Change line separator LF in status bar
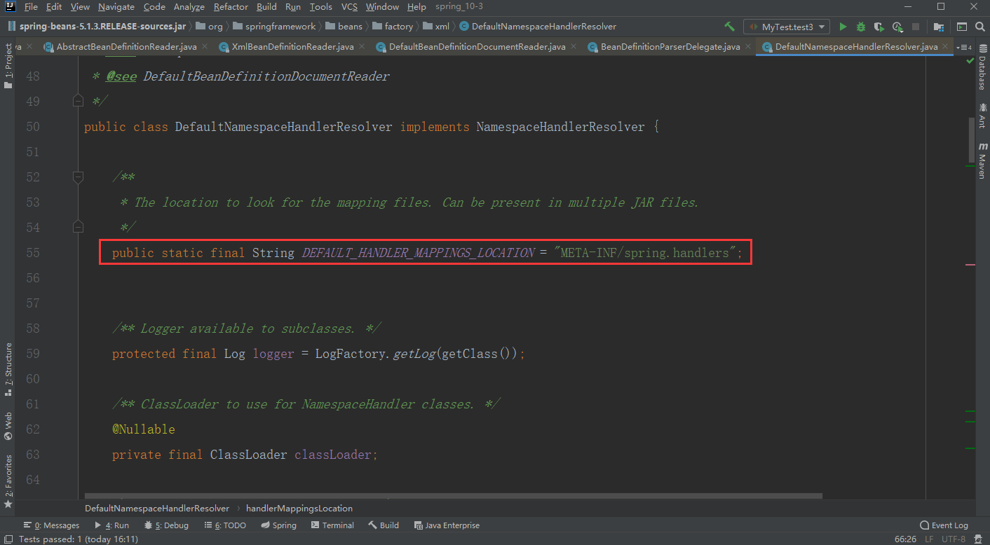Screen dimensions: 990x545 (929, 539)
